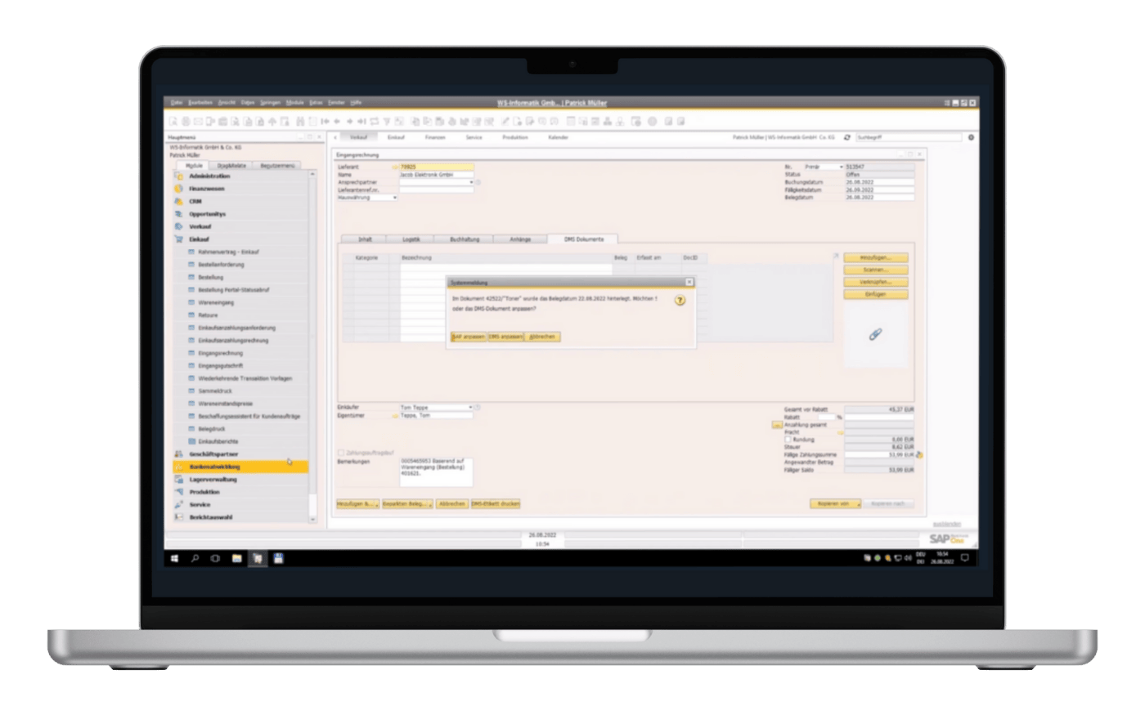1145x715 pixels.
Task: Open notification center in taskbar
Action: [x=965, y=558]
